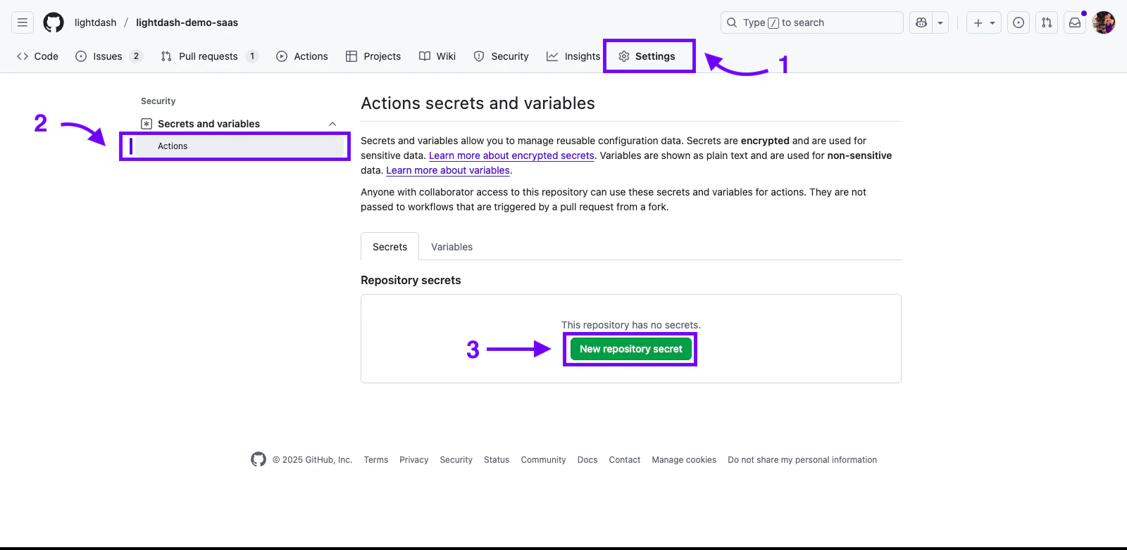Click New repository secret button
This screenshot has width=1127, height=550.
coord(631,349)
